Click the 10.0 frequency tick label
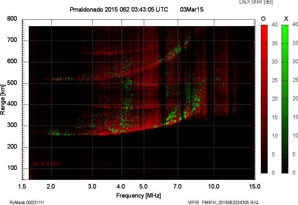The width and height of the screenshot is (298, 205). pyautogui.click(x=214, y=186)
